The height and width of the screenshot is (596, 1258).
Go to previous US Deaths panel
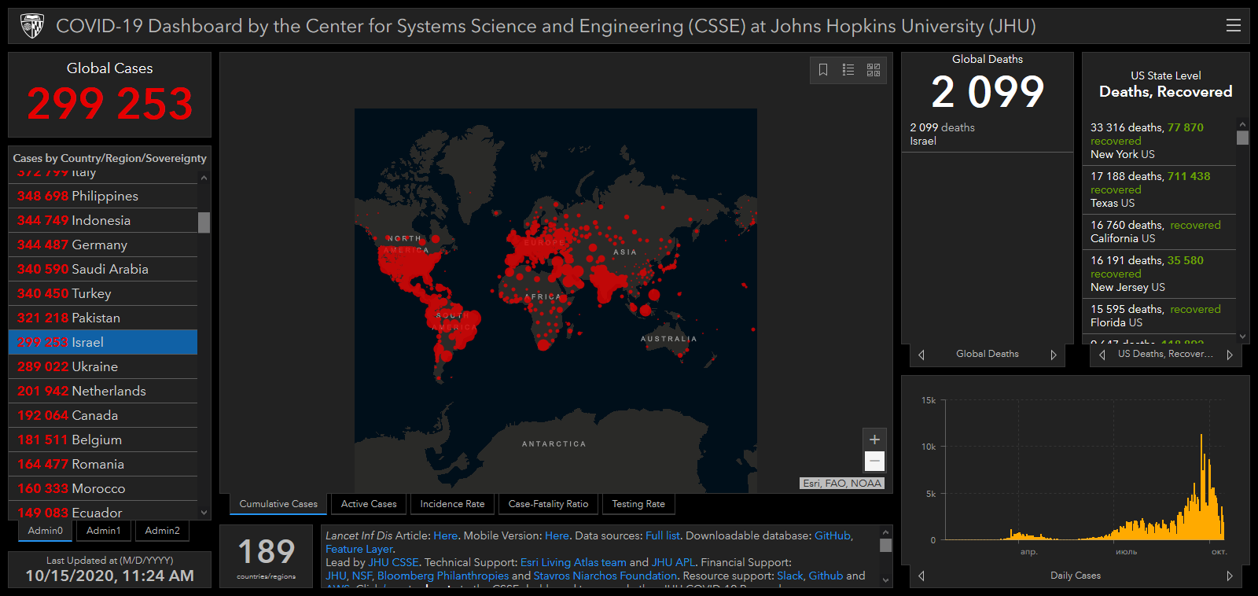pos(1102,355)
